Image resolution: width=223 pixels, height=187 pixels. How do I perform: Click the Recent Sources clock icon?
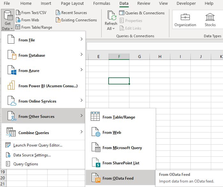pos(58,13)
